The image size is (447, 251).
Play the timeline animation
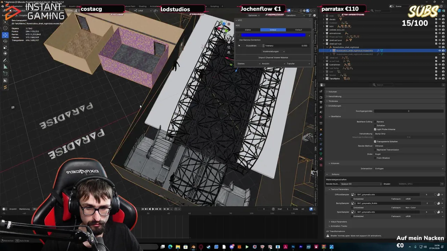pyautogui.click(x=153, y=209)
